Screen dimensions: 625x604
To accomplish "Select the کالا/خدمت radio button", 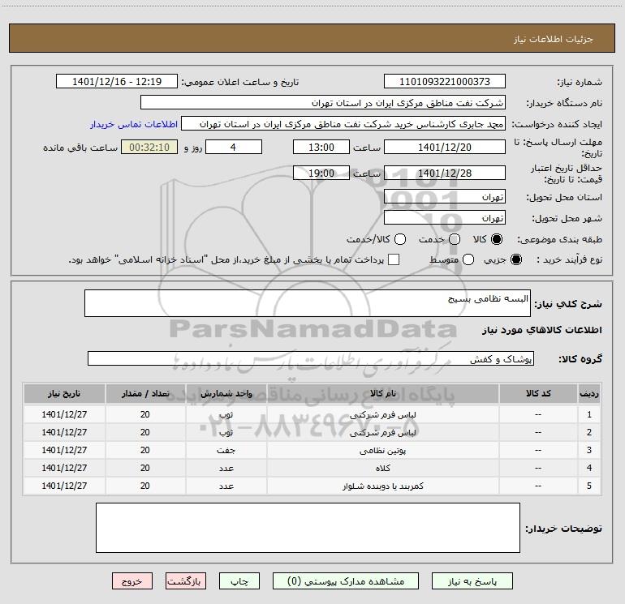I will click(400, 239).
